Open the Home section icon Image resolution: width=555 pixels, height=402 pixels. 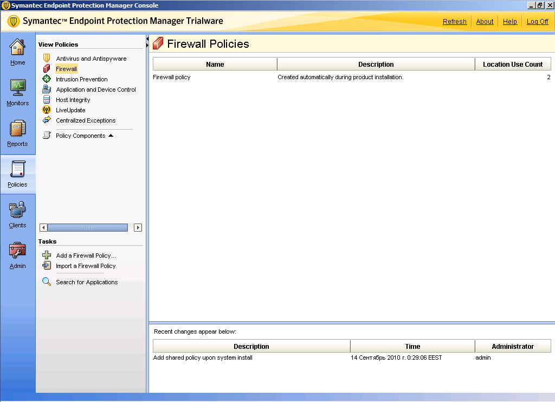(17, 47)
